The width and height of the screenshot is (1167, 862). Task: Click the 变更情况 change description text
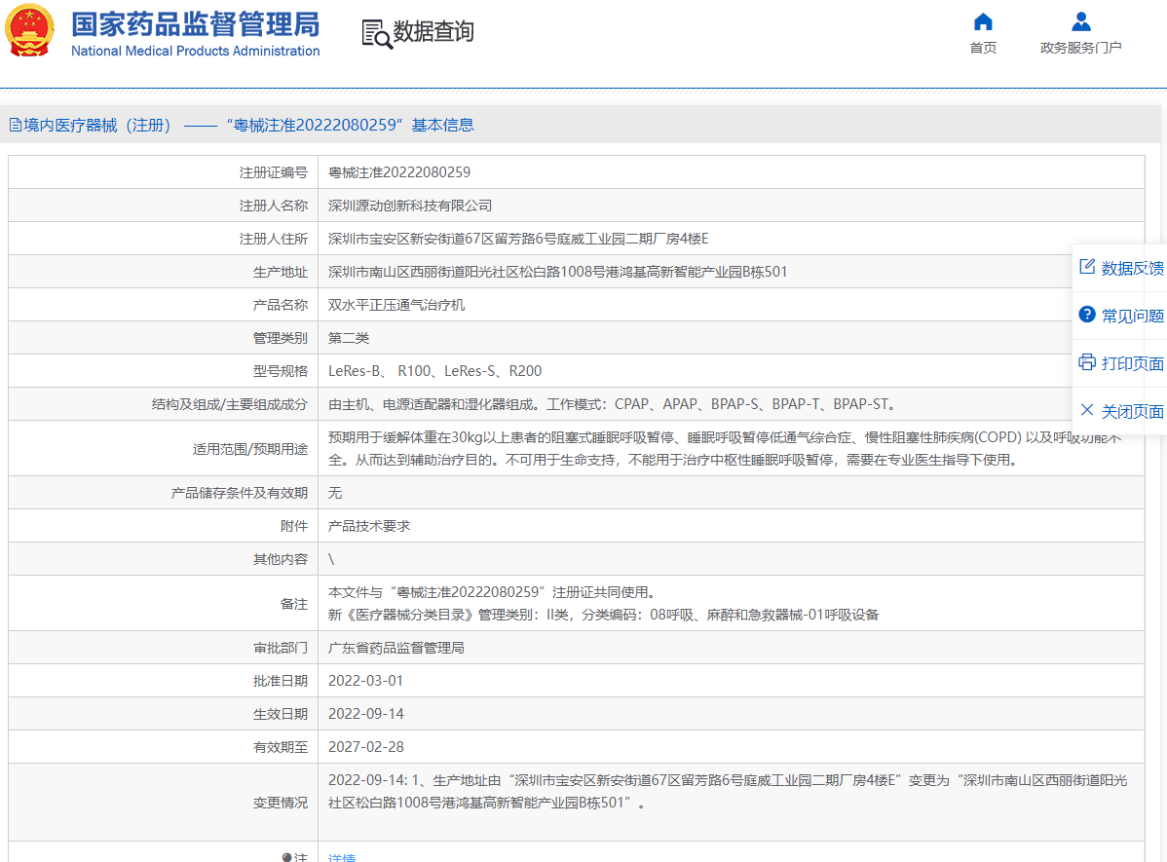(728, 791)
